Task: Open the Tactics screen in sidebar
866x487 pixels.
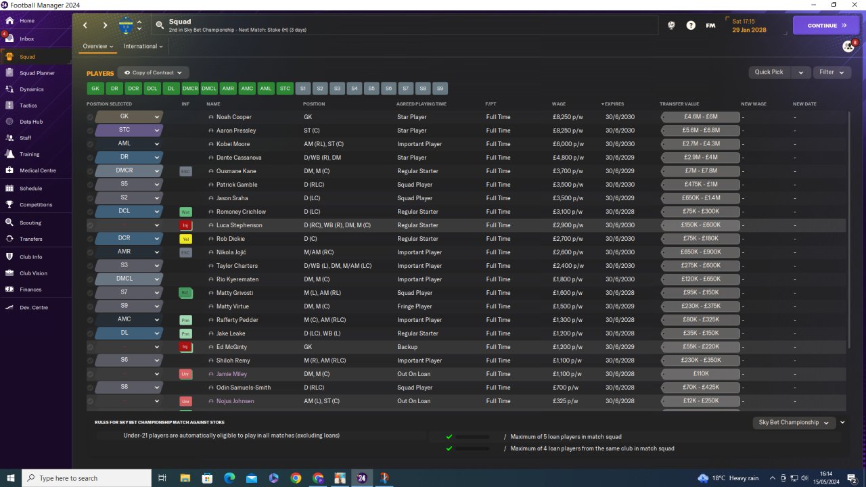Action: (28, 106)
